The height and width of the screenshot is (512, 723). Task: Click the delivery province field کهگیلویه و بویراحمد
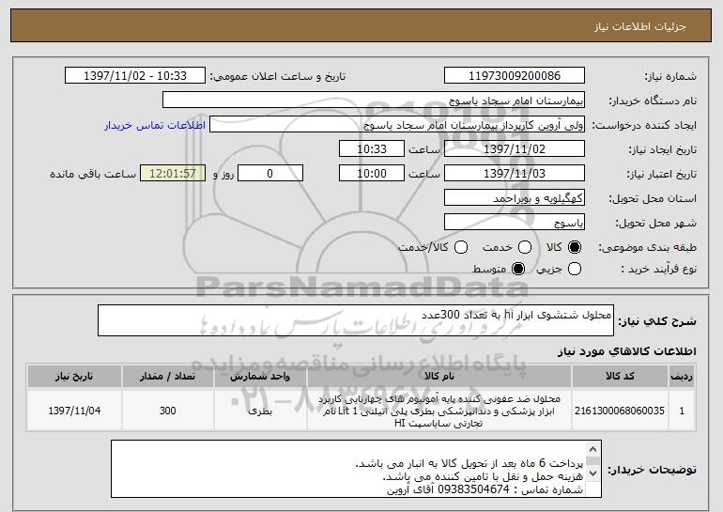coord(515,198)
